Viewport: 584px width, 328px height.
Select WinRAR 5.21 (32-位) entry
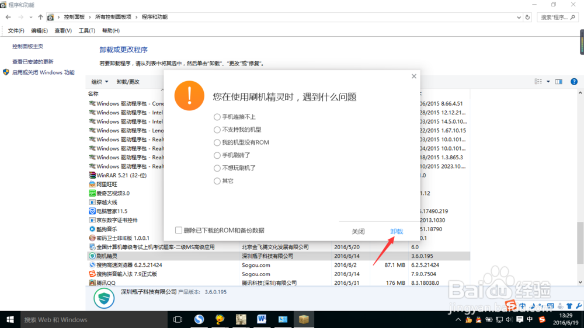pyautogui.click(x=121, y=175)
